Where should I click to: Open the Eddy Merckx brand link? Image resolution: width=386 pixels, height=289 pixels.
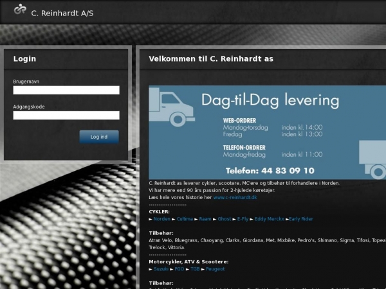point(269,219)
